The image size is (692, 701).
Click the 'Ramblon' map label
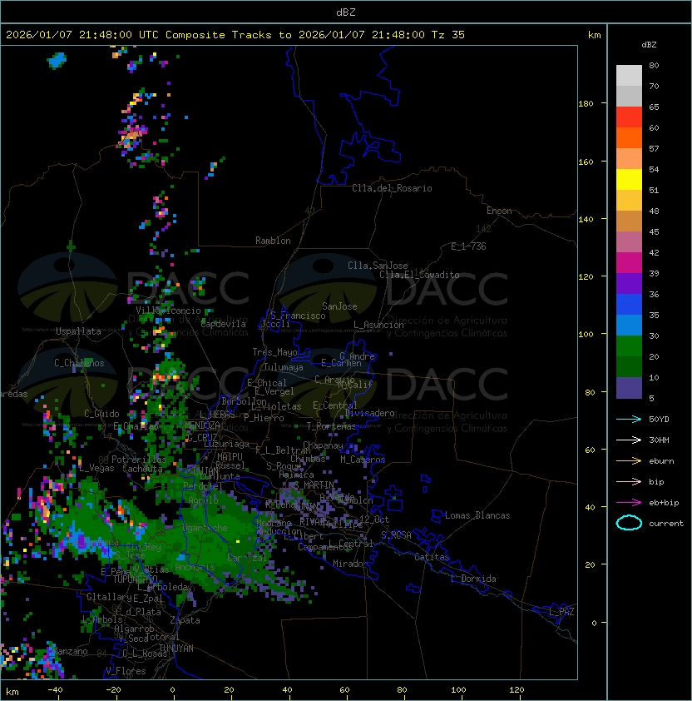pos(273,241)
